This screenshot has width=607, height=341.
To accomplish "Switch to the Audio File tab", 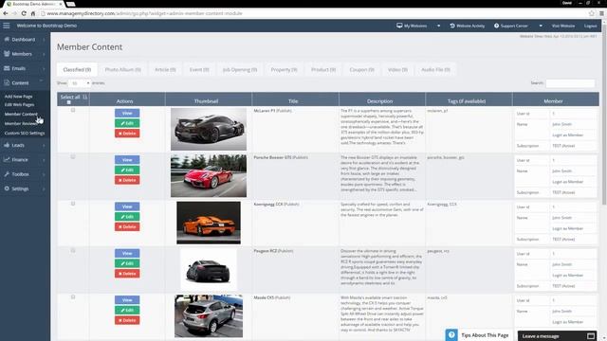I will tap(435, 69).
